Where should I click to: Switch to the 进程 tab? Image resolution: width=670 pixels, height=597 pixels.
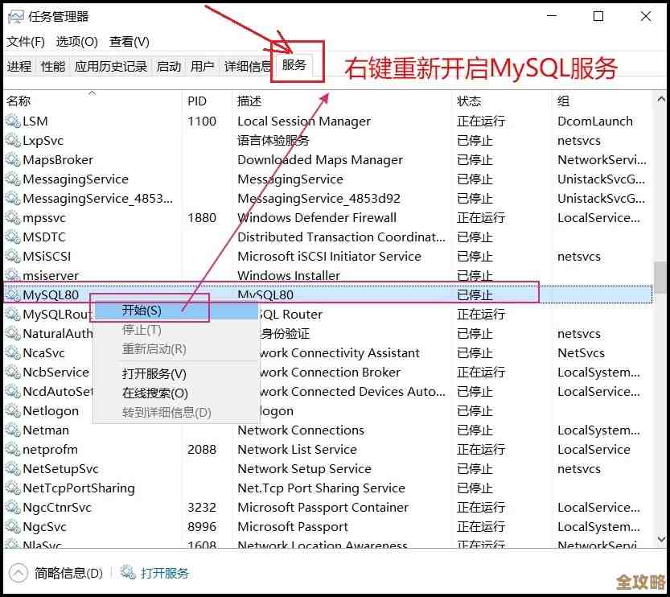(x=18, y=66)
